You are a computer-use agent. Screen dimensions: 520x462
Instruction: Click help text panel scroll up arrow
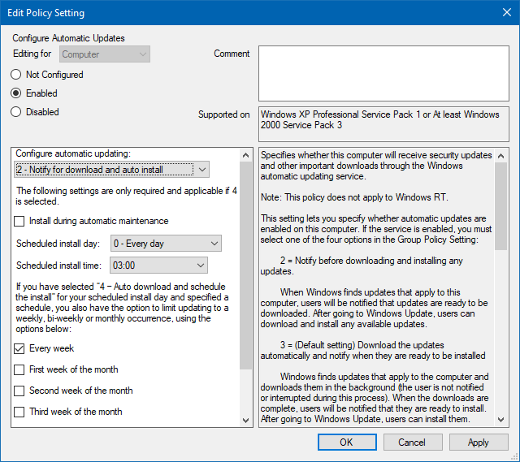[501, 155]
